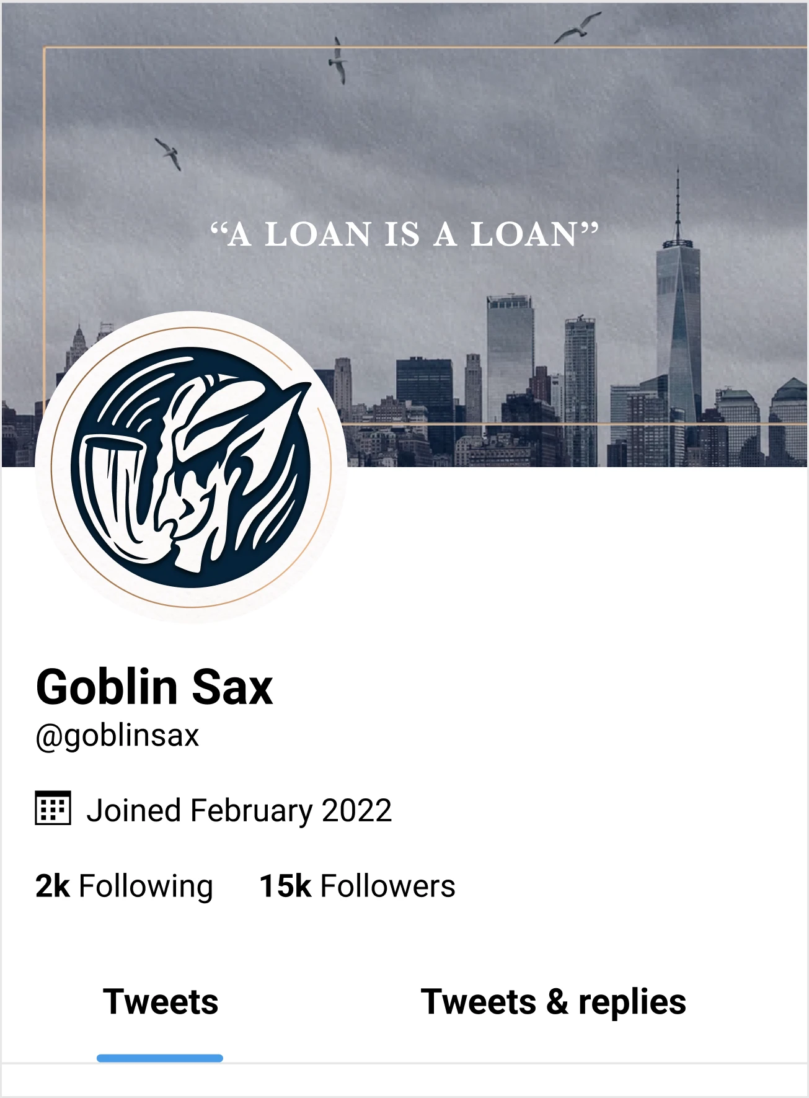Viewport: 809px width, 1098px height.
Task: Click the seagull on banner left side
Action: (169, 154)
